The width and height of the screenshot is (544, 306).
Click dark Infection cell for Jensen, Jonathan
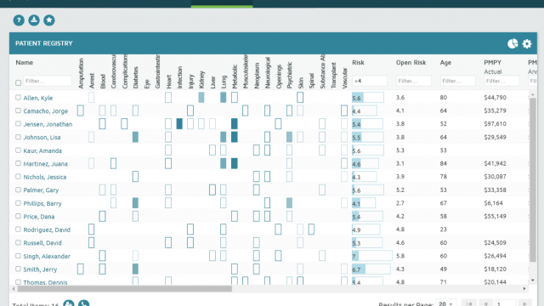179,124
